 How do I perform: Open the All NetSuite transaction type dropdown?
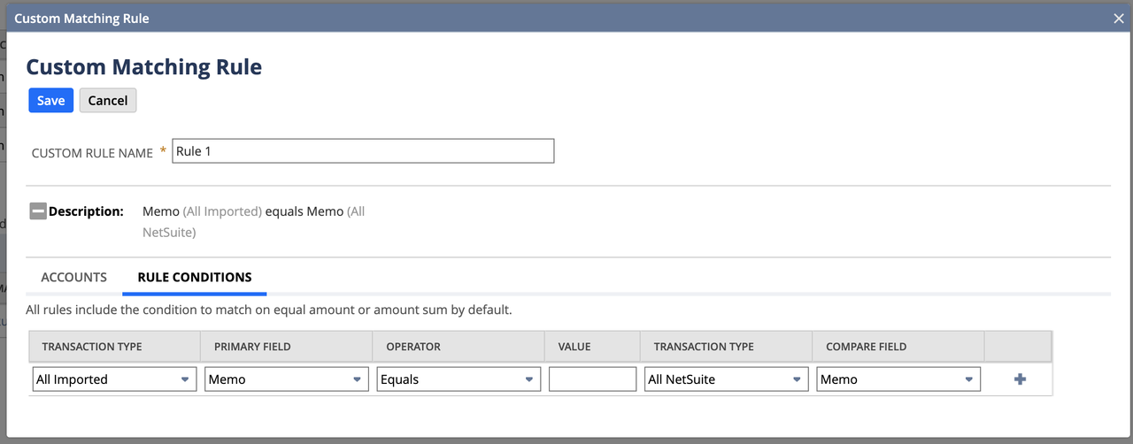click(726, 379)
